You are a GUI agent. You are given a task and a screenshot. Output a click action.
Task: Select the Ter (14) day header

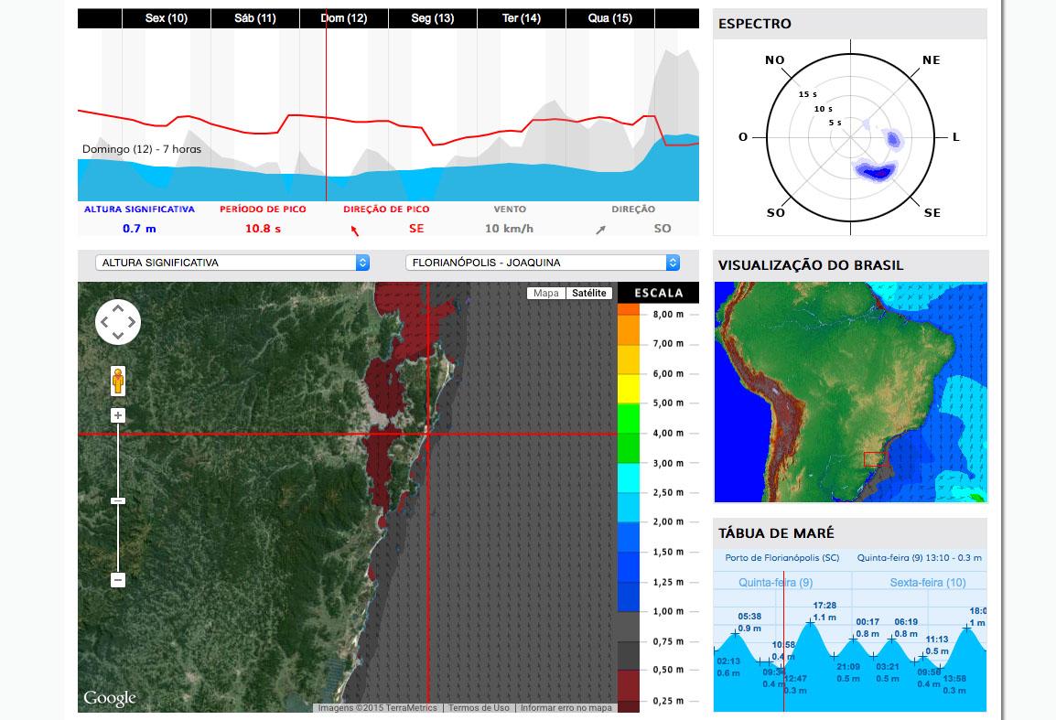(522, 18)
